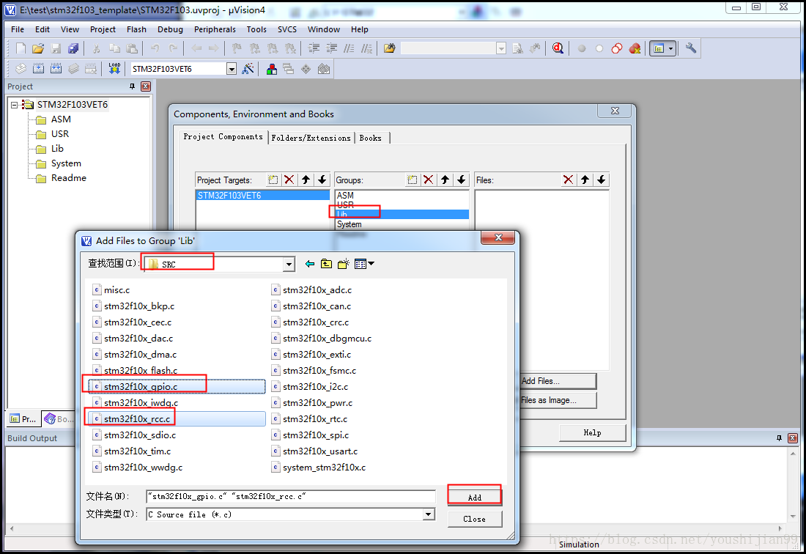Select stm32f10x_gpio.c in the file list
The image size is (806, 554).
177,386
